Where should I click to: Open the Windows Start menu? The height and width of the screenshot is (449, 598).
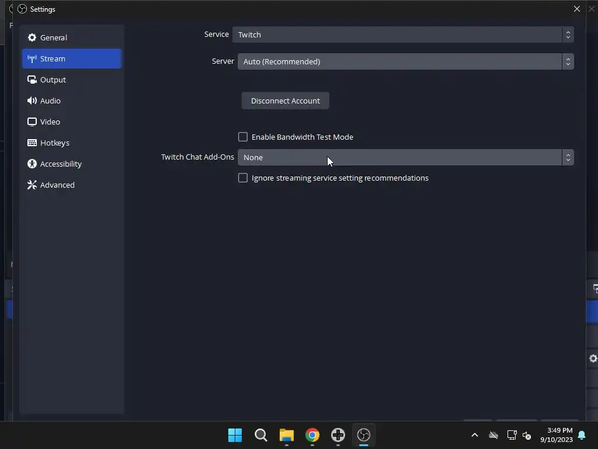point(235,435)
